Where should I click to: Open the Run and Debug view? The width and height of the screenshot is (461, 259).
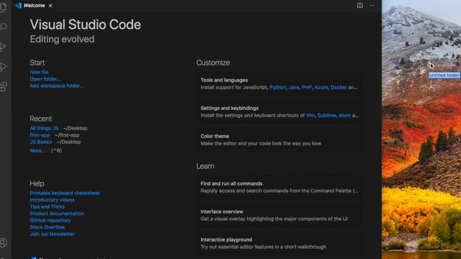coord(3,67)
